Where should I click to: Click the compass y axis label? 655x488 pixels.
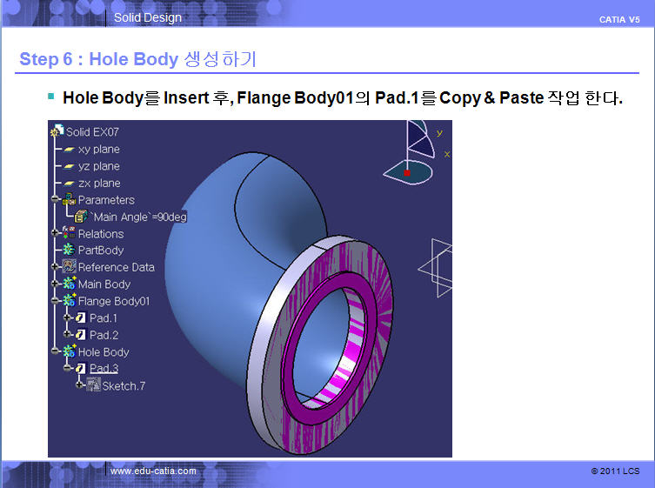point(439,133)
